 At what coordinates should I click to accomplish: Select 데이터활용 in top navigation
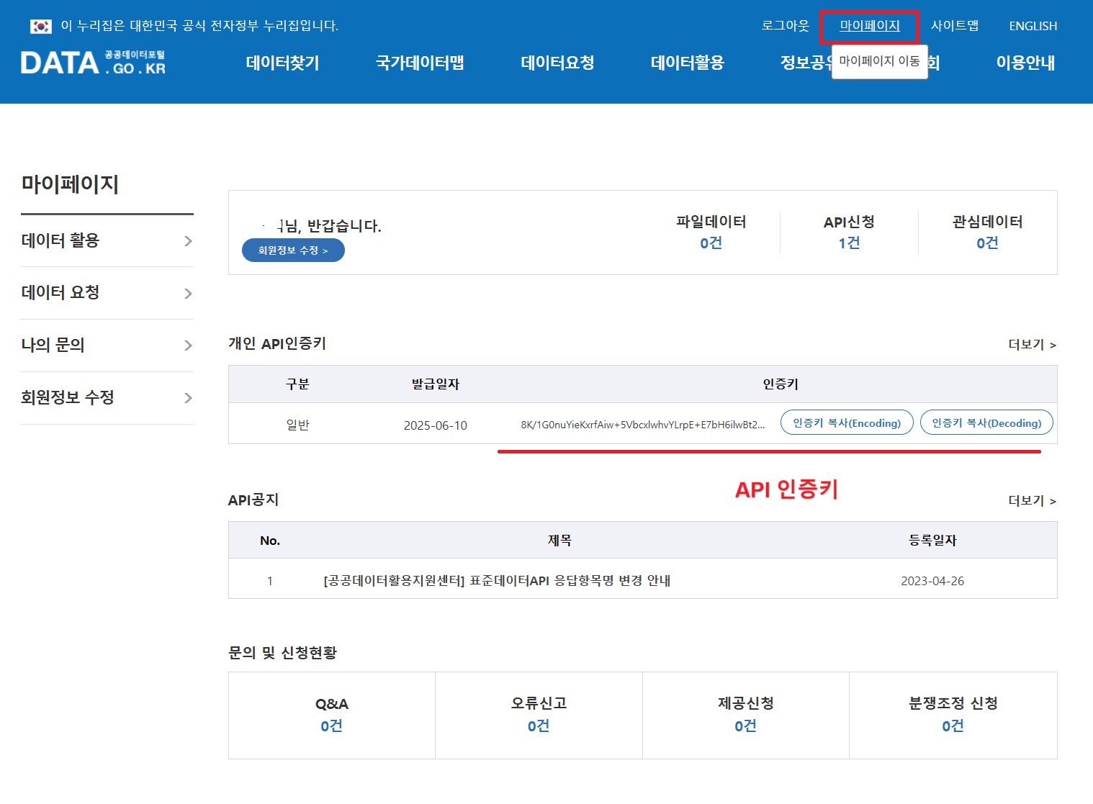687,63
